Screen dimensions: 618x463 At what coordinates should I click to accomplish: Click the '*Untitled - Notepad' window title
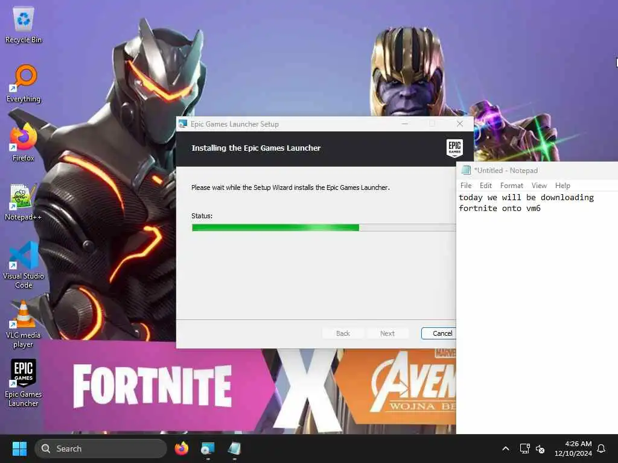click(x=506, y=171)
